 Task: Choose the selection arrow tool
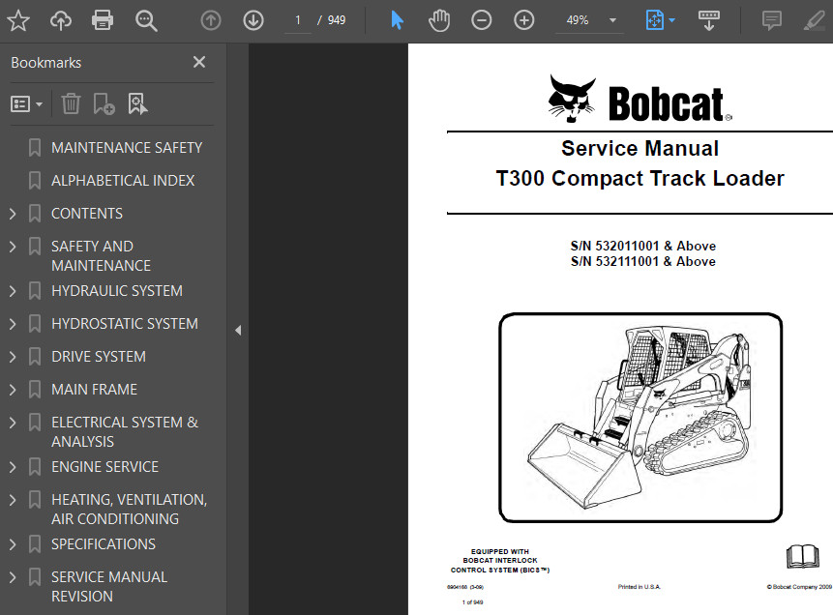tap(397, 20)
